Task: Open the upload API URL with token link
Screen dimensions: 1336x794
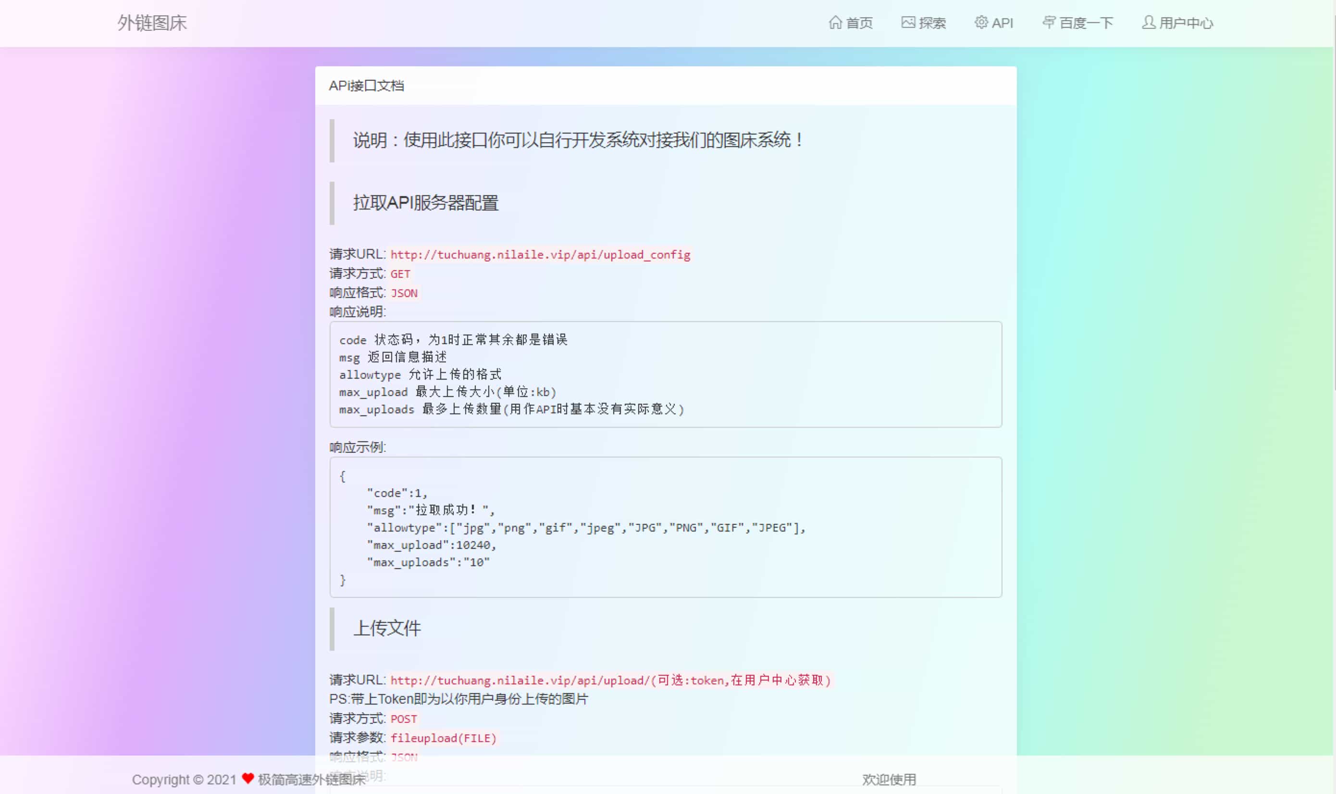Action: [x=611, y=680]
